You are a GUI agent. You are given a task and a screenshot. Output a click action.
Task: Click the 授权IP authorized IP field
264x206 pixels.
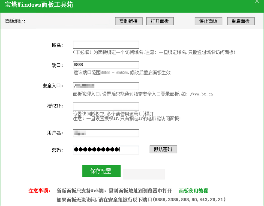106,106
